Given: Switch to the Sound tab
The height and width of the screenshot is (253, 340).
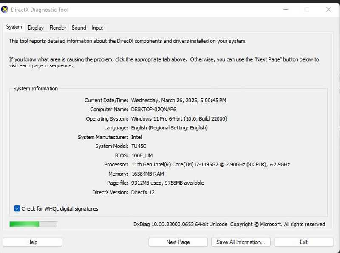Looking at the screenshot, I should click(79, 28).
